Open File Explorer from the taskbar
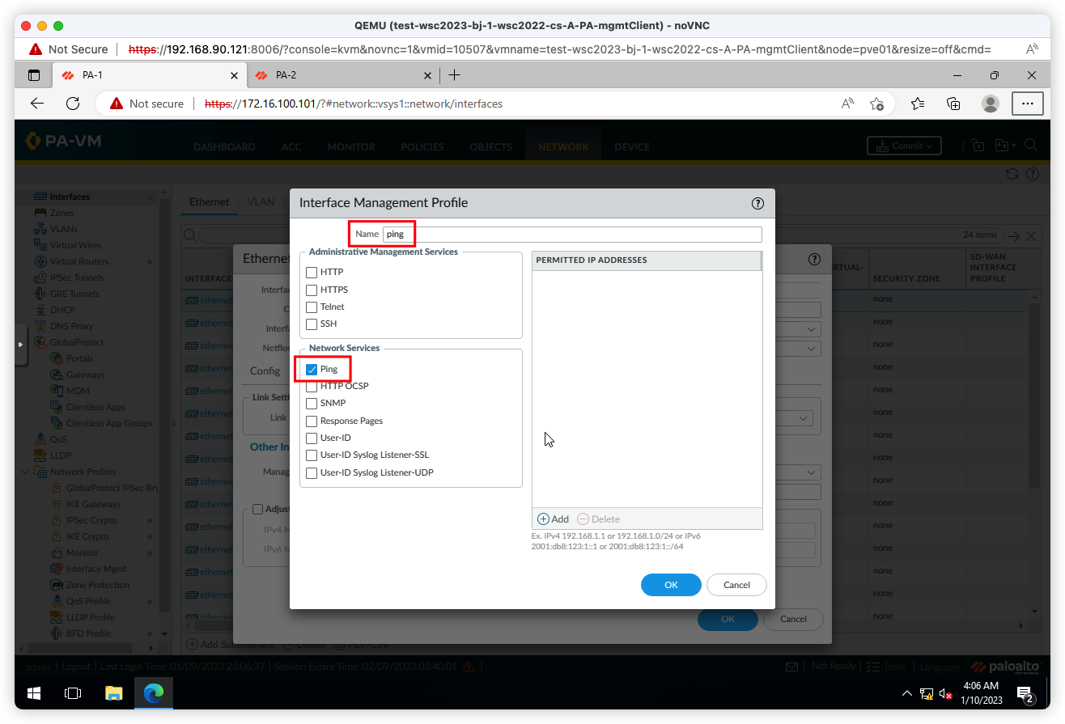The height and width of the screenshot is (724, 1065). (113, 693)
